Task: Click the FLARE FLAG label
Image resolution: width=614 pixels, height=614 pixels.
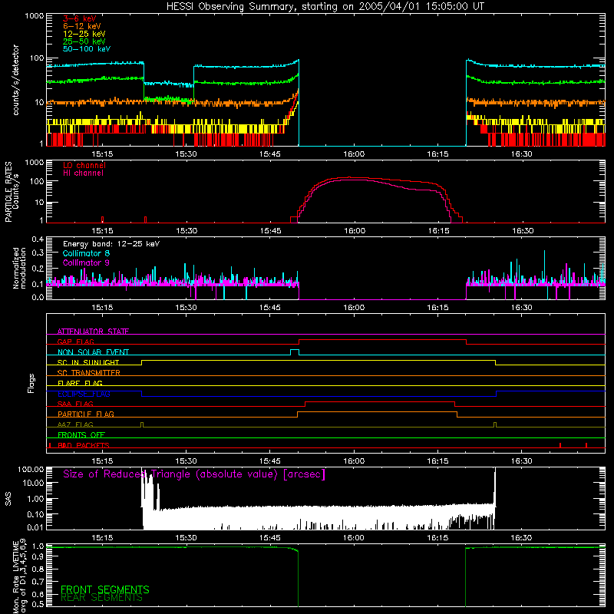Action: coord(80,383)
